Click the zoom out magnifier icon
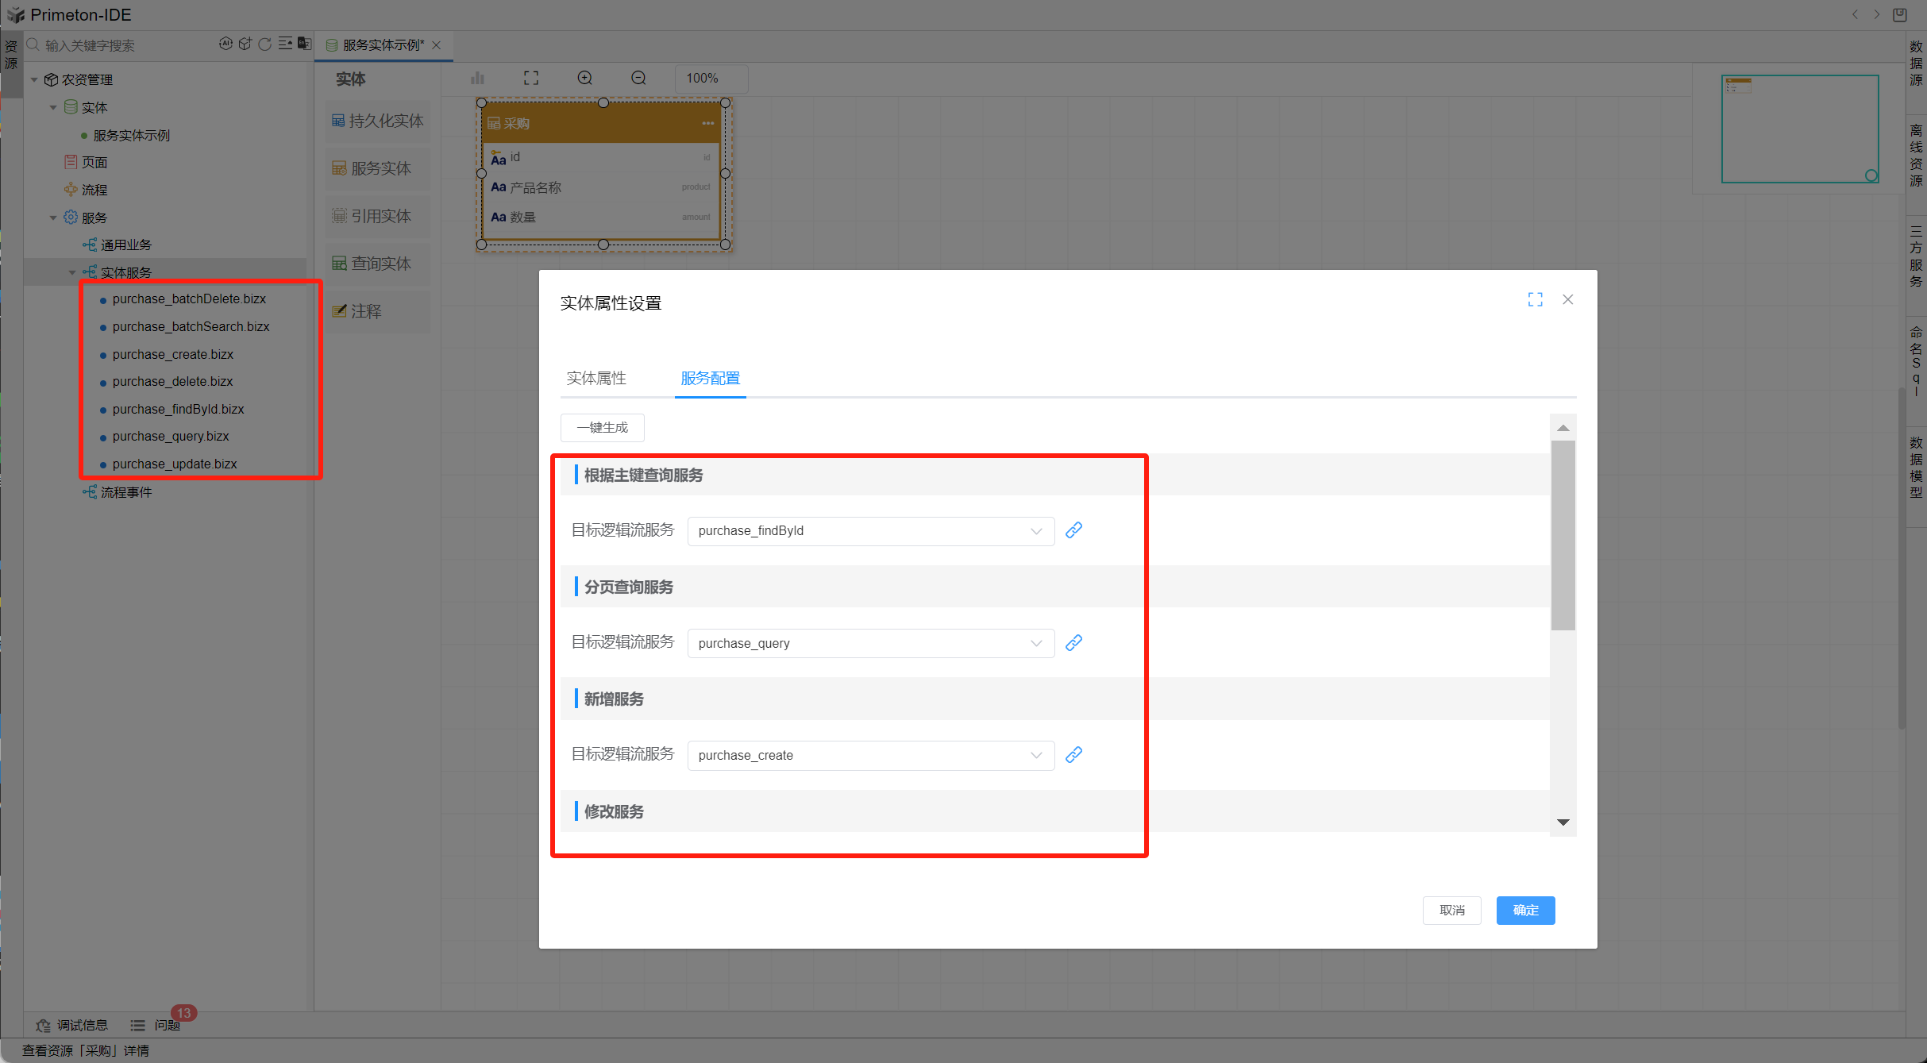This screenshot has width=1927, height=1063. (638, 78)
